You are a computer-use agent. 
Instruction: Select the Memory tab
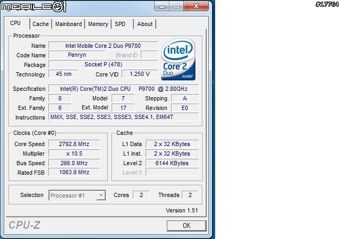[98, 24]
